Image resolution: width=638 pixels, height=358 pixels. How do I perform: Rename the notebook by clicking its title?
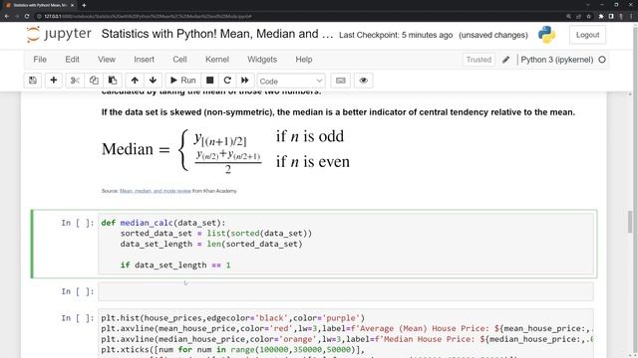pos(217,34)
